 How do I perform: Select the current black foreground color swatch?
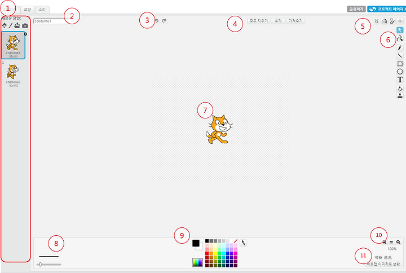(x=196, y=243)
